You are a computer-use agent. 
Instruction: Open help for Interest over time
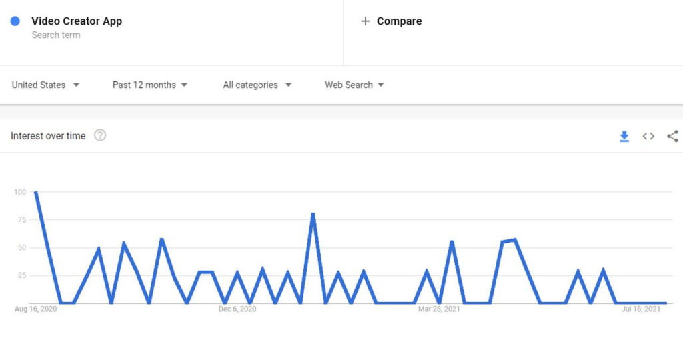click(100, 135)
